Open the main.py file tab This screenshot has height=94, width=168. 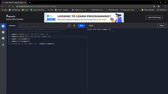[x=12, y=26]
